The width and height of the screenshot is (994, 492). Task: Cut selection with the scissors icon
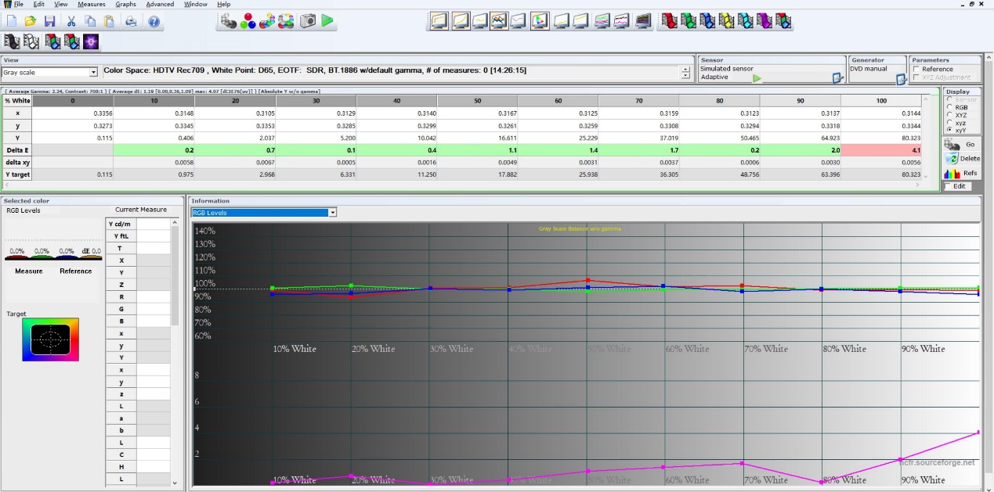coord(71,22)
